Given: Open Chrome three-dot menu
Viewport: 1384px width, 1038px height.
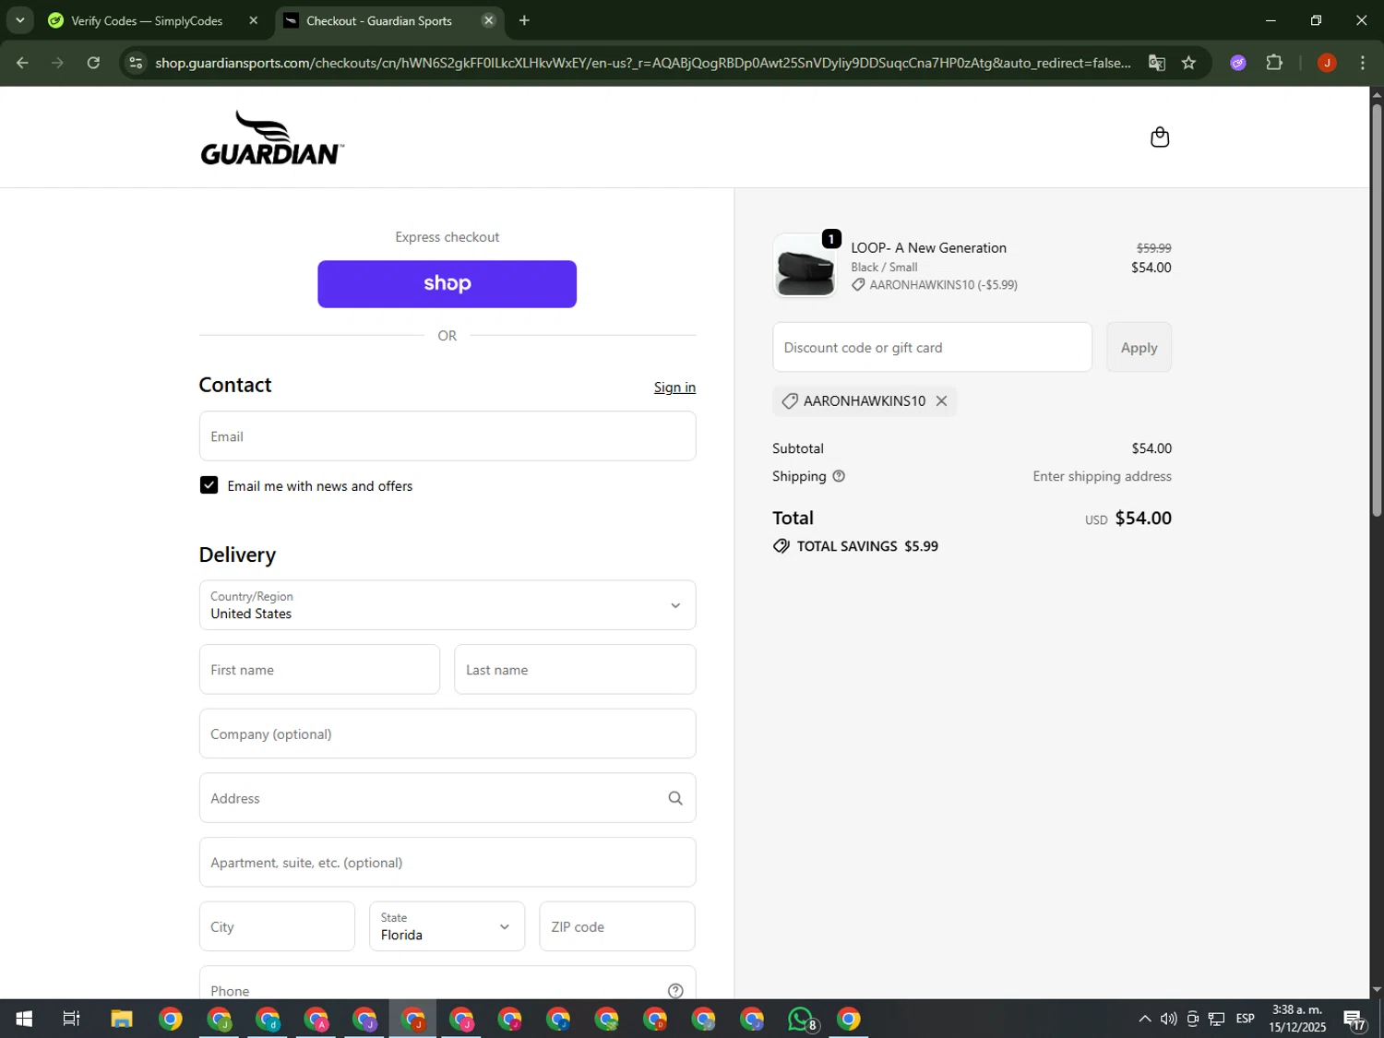Looking at the screenshot, I should 1363,63.
